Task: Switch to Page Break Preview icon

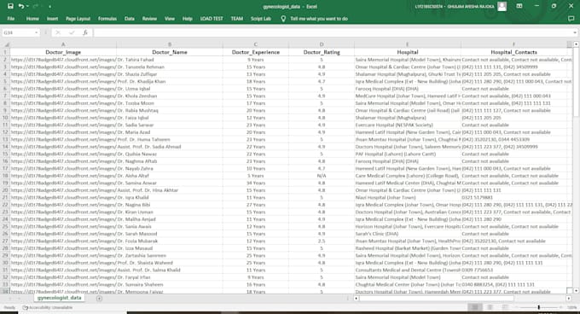Action: (505, 307)
